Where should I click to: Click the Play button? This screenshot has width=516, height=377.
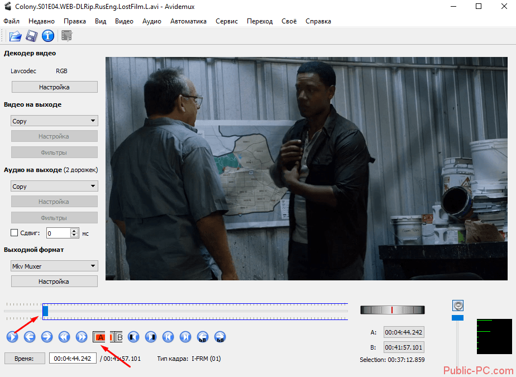(12, 337)
